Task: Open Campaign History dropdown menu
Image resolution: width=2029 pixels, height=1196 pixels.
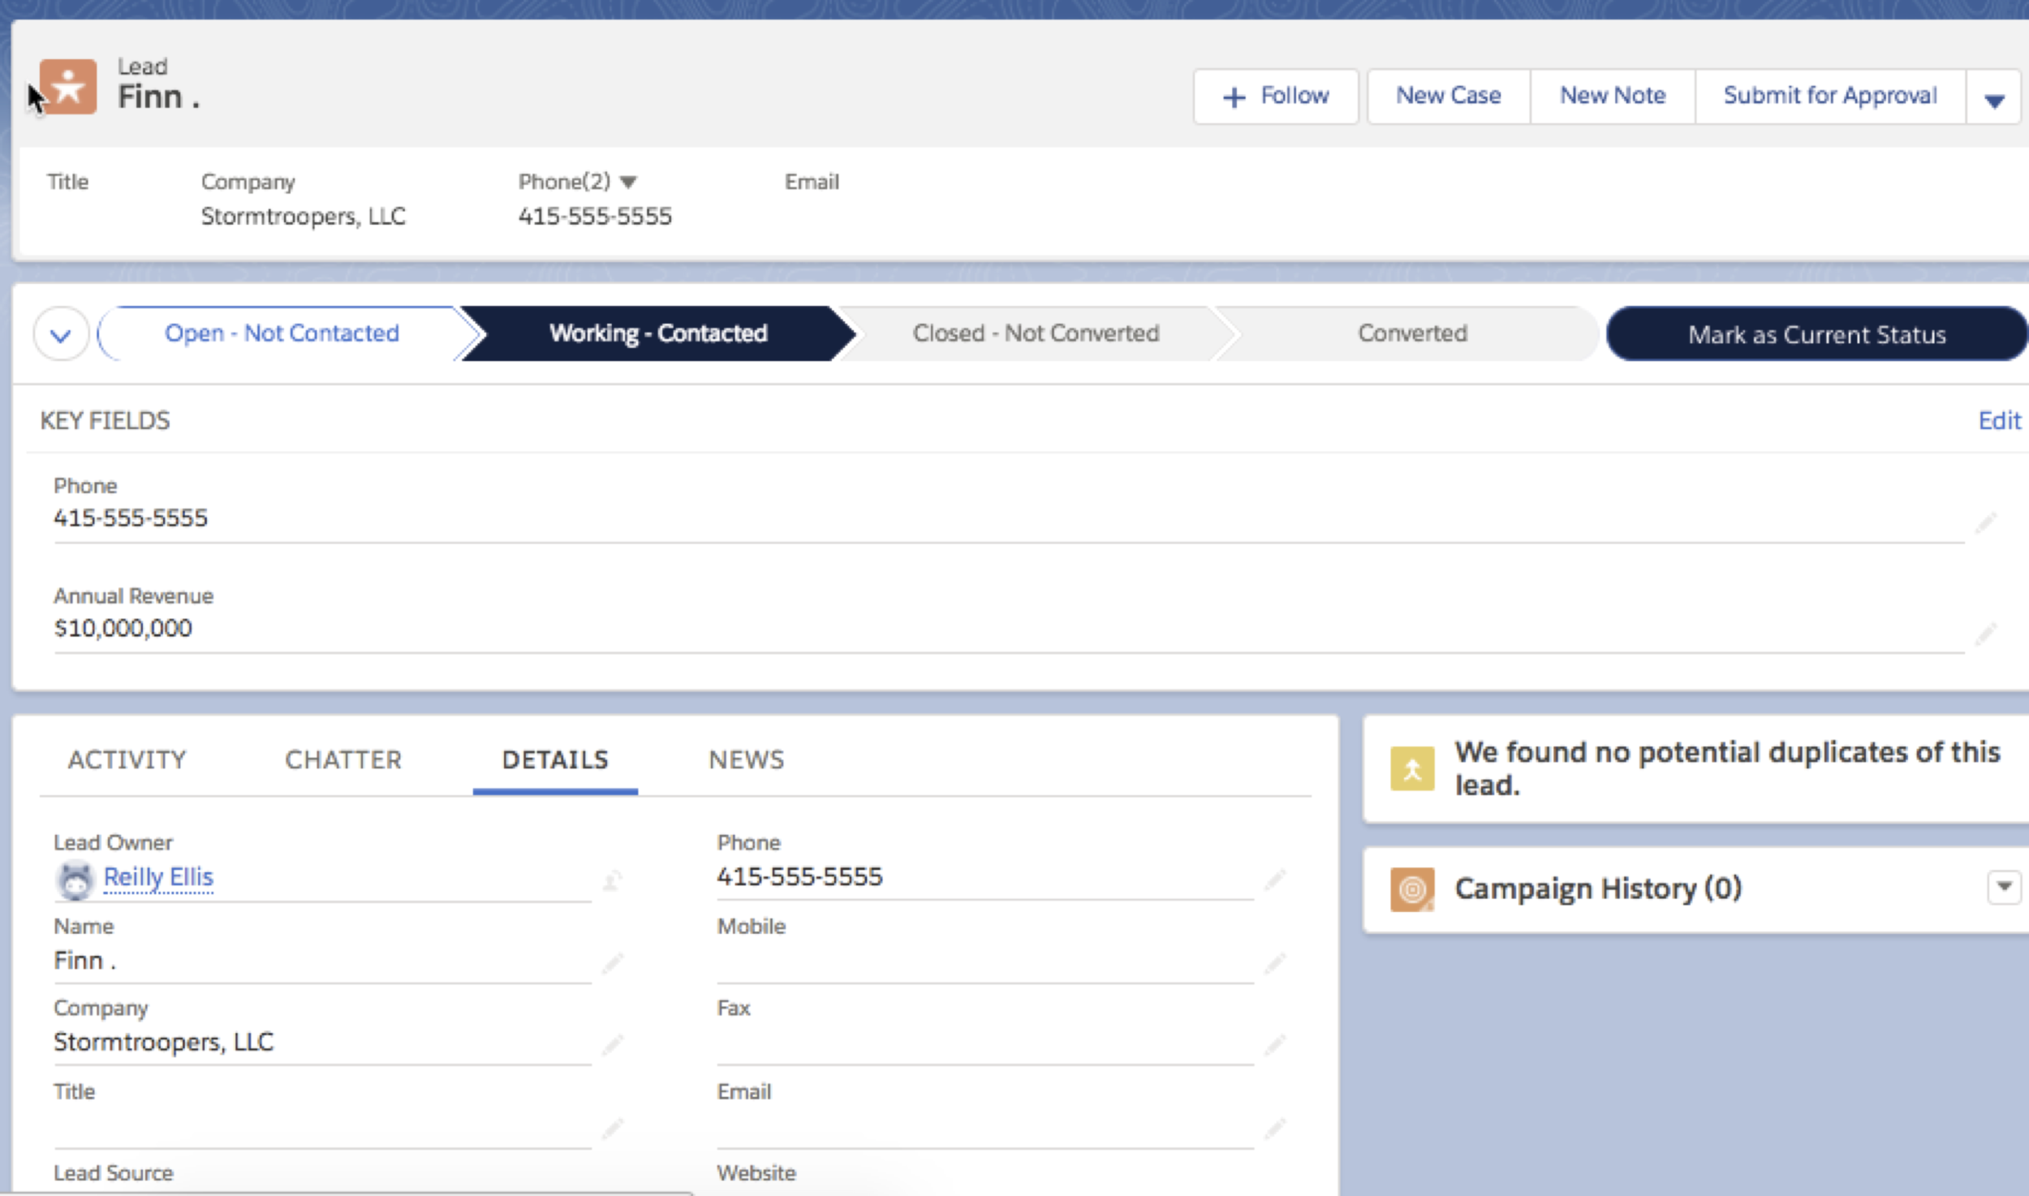Action: pos(2003,887)
